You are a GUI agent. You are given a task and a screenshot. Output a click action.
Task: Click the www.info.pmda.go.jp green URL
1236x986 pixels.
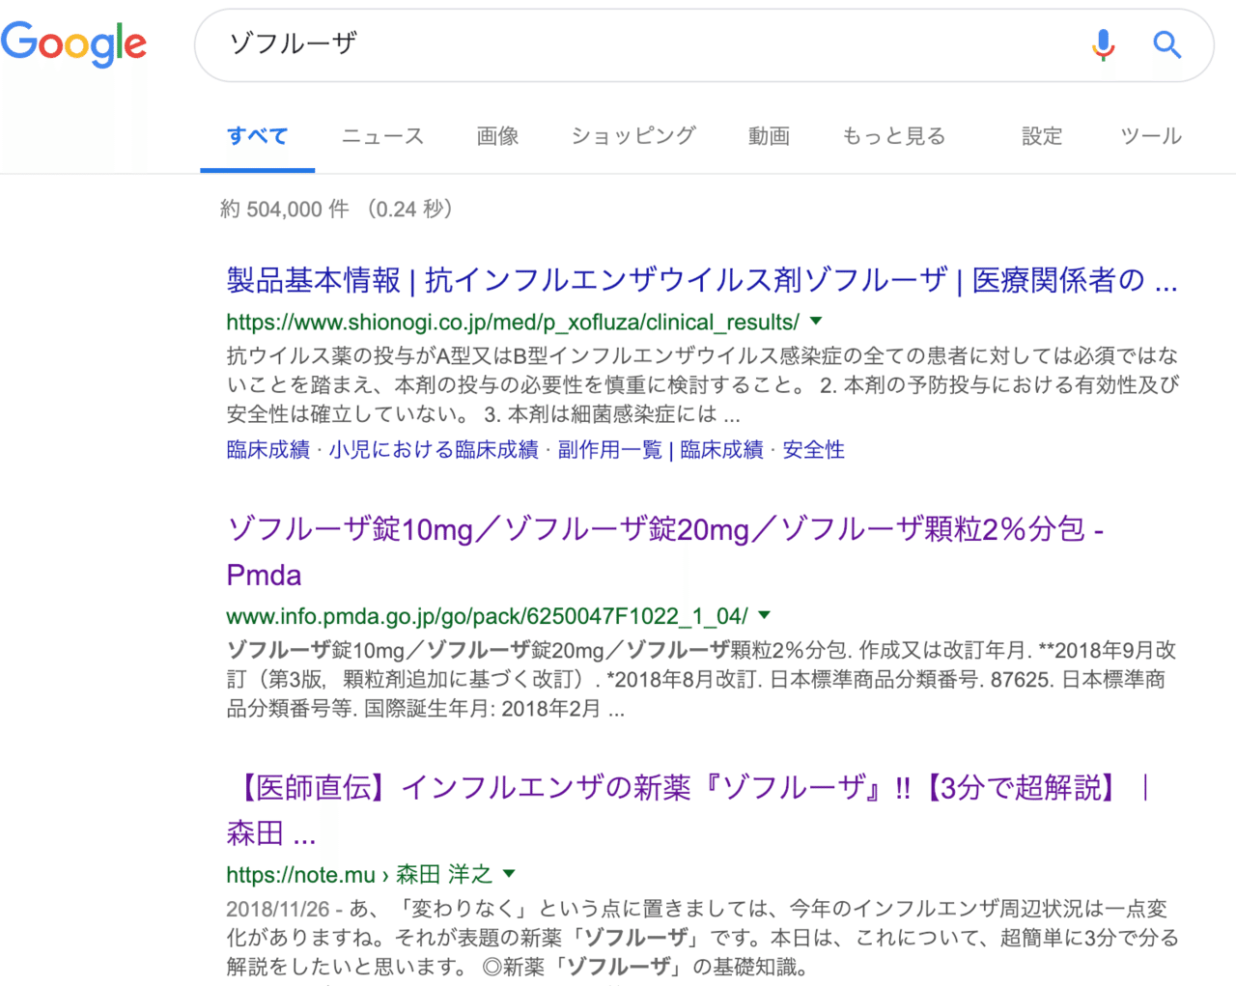coord(487,616)
